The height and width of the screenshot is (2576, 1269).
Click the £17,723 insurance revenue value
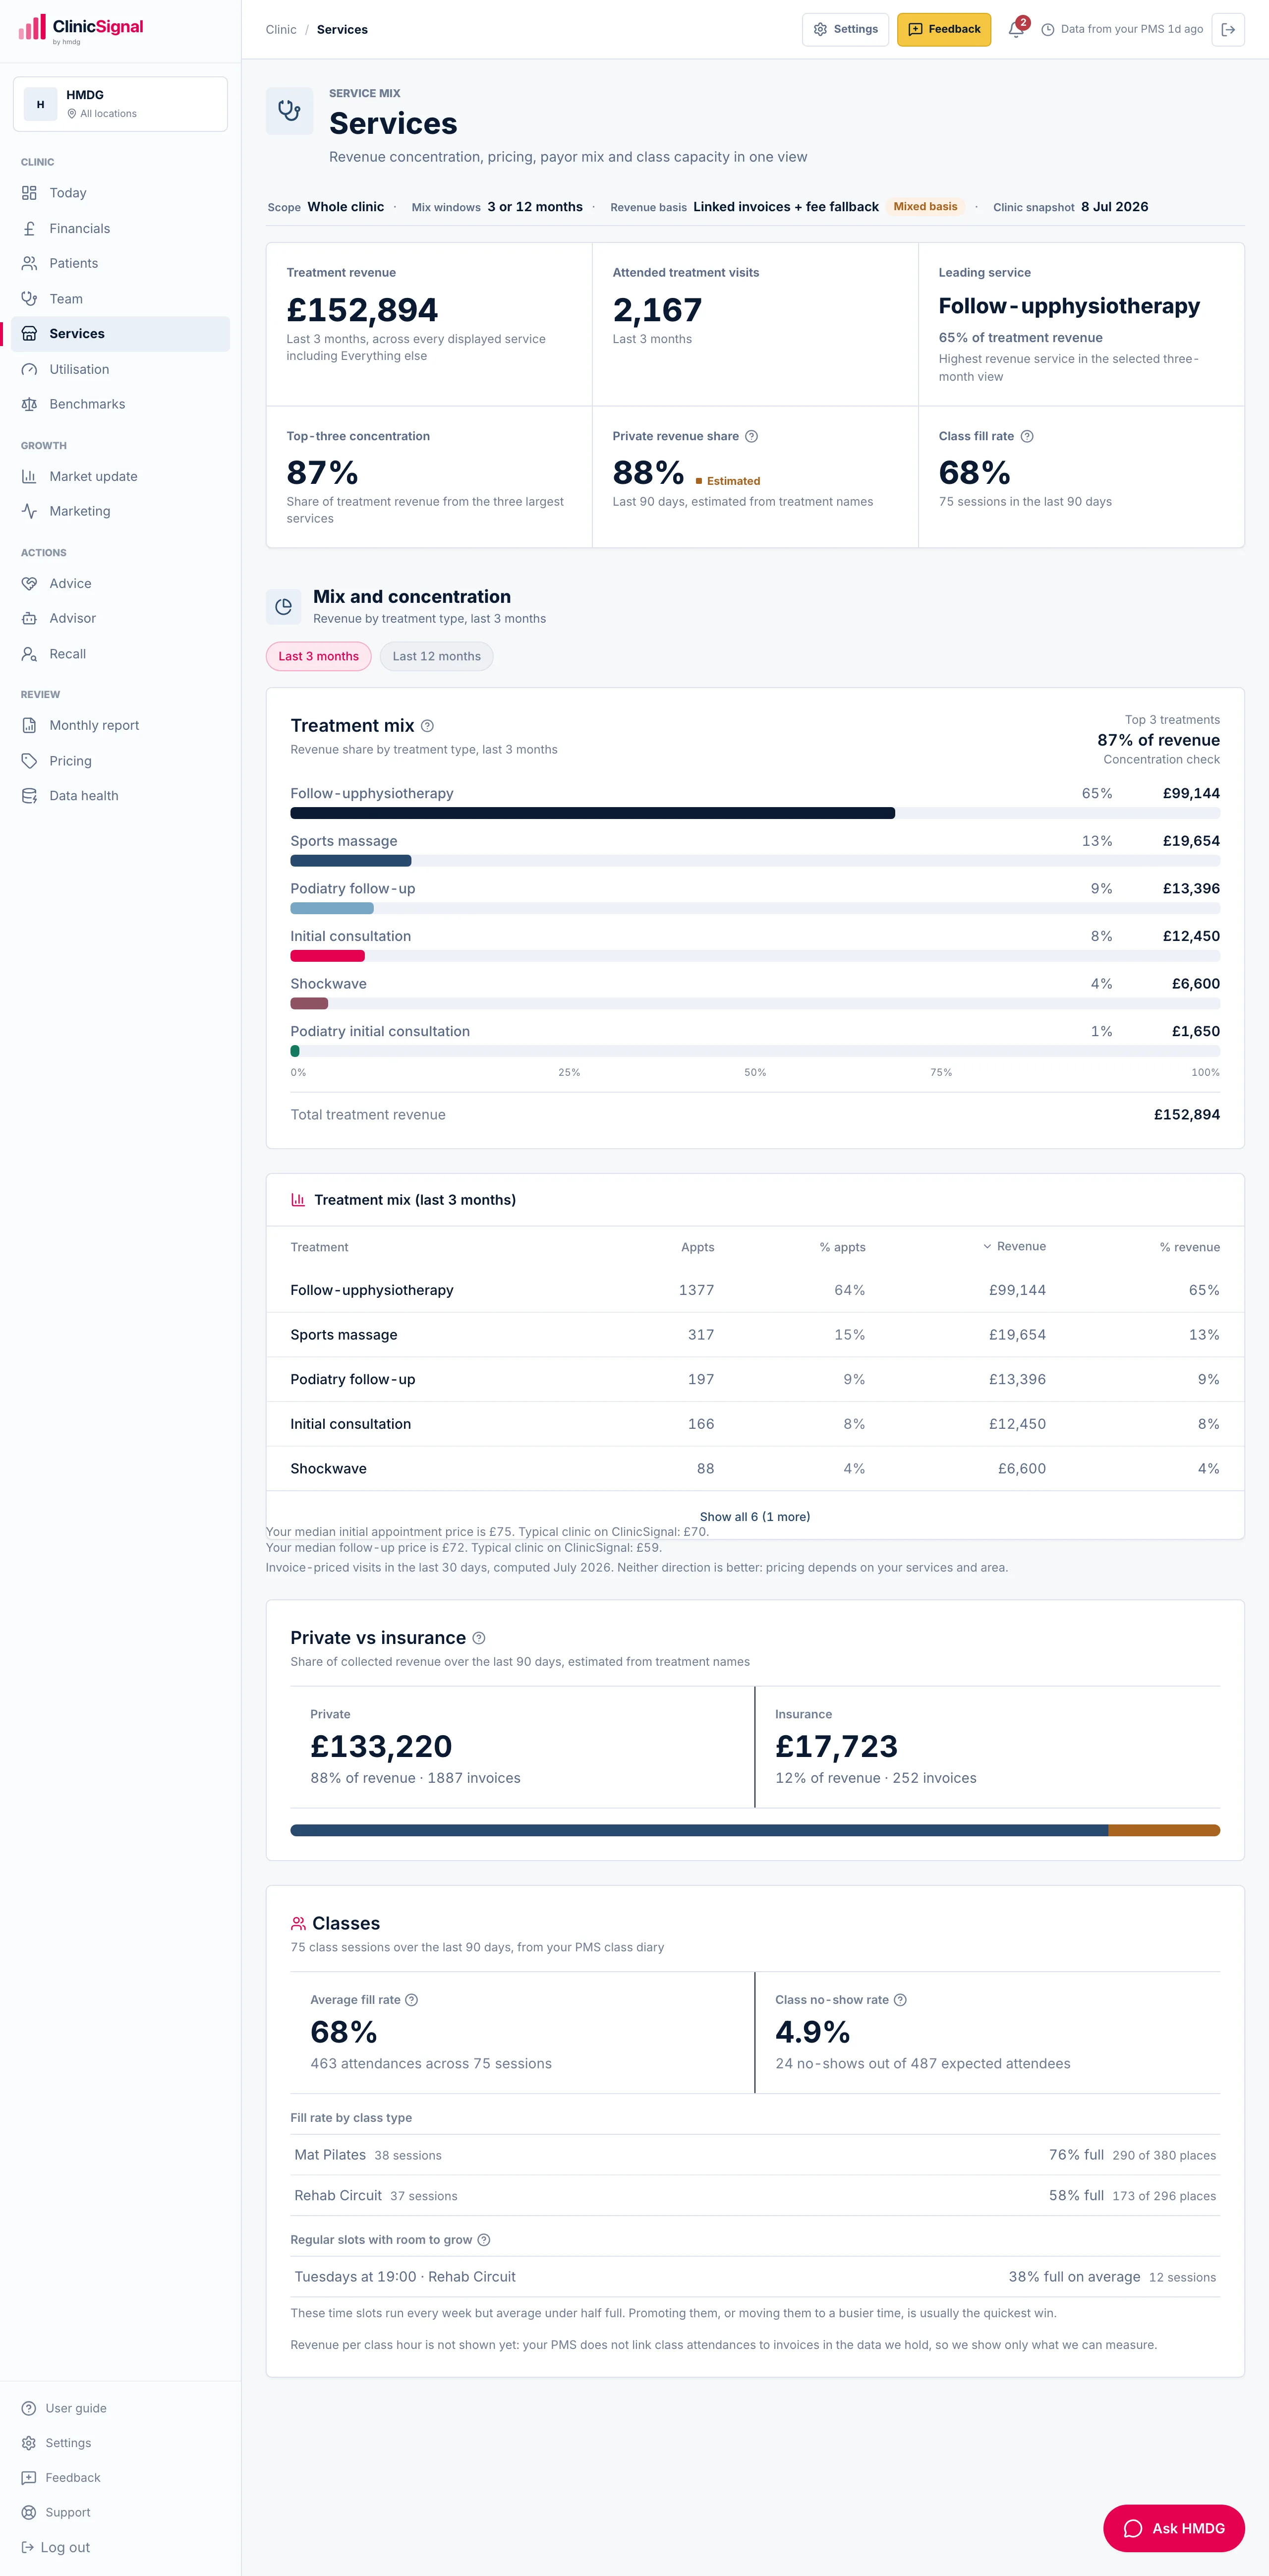(836, 1746)
